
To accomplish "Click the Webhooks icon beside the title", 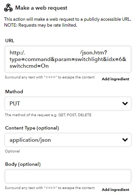I will (8, 8).
